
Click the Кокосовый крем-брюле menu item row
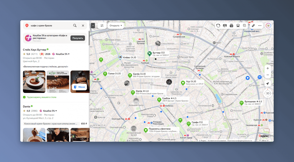point(55,123)
